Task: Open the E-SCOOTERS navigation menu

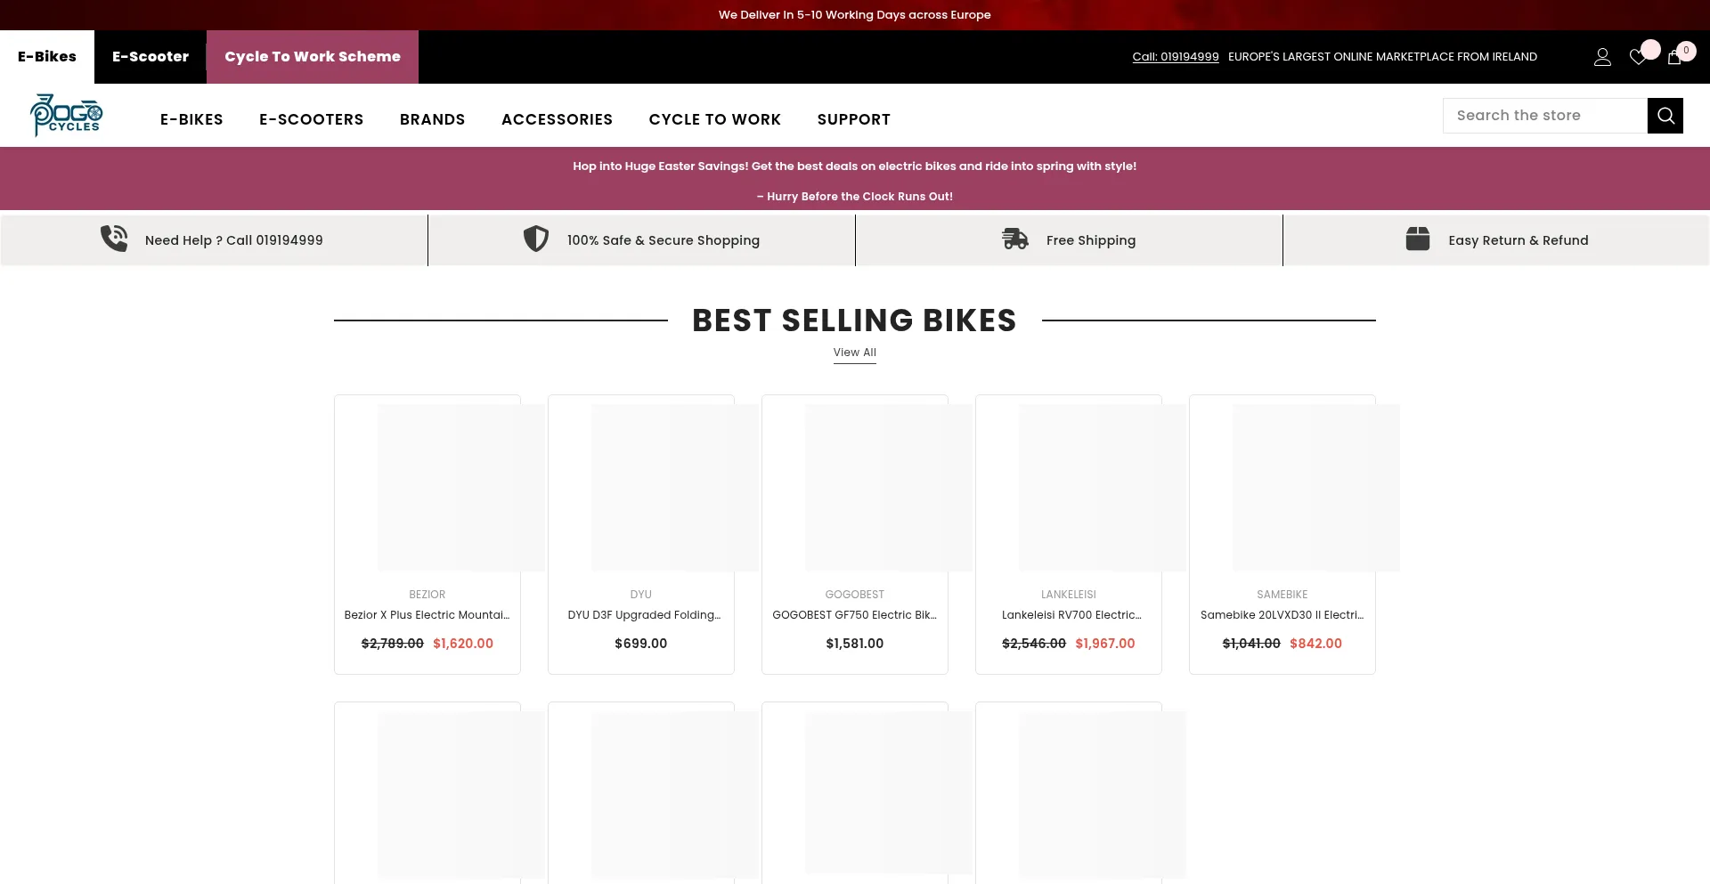Action: point(312,119)
